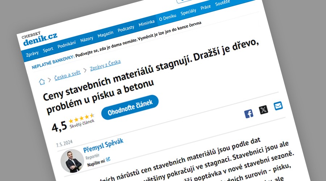
Task: Follow the Zprávy z Česka breadcrumb link
Action: pos(105,65)
